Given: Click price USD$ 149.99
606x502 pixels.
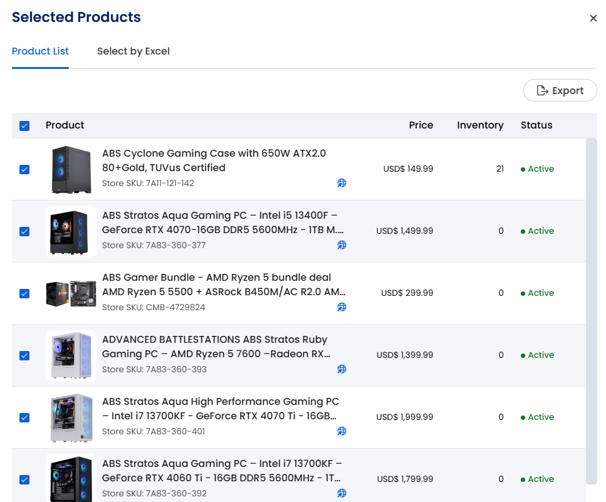Looking at the screenshot, I should pyautogui.click(x=408, y=169).
